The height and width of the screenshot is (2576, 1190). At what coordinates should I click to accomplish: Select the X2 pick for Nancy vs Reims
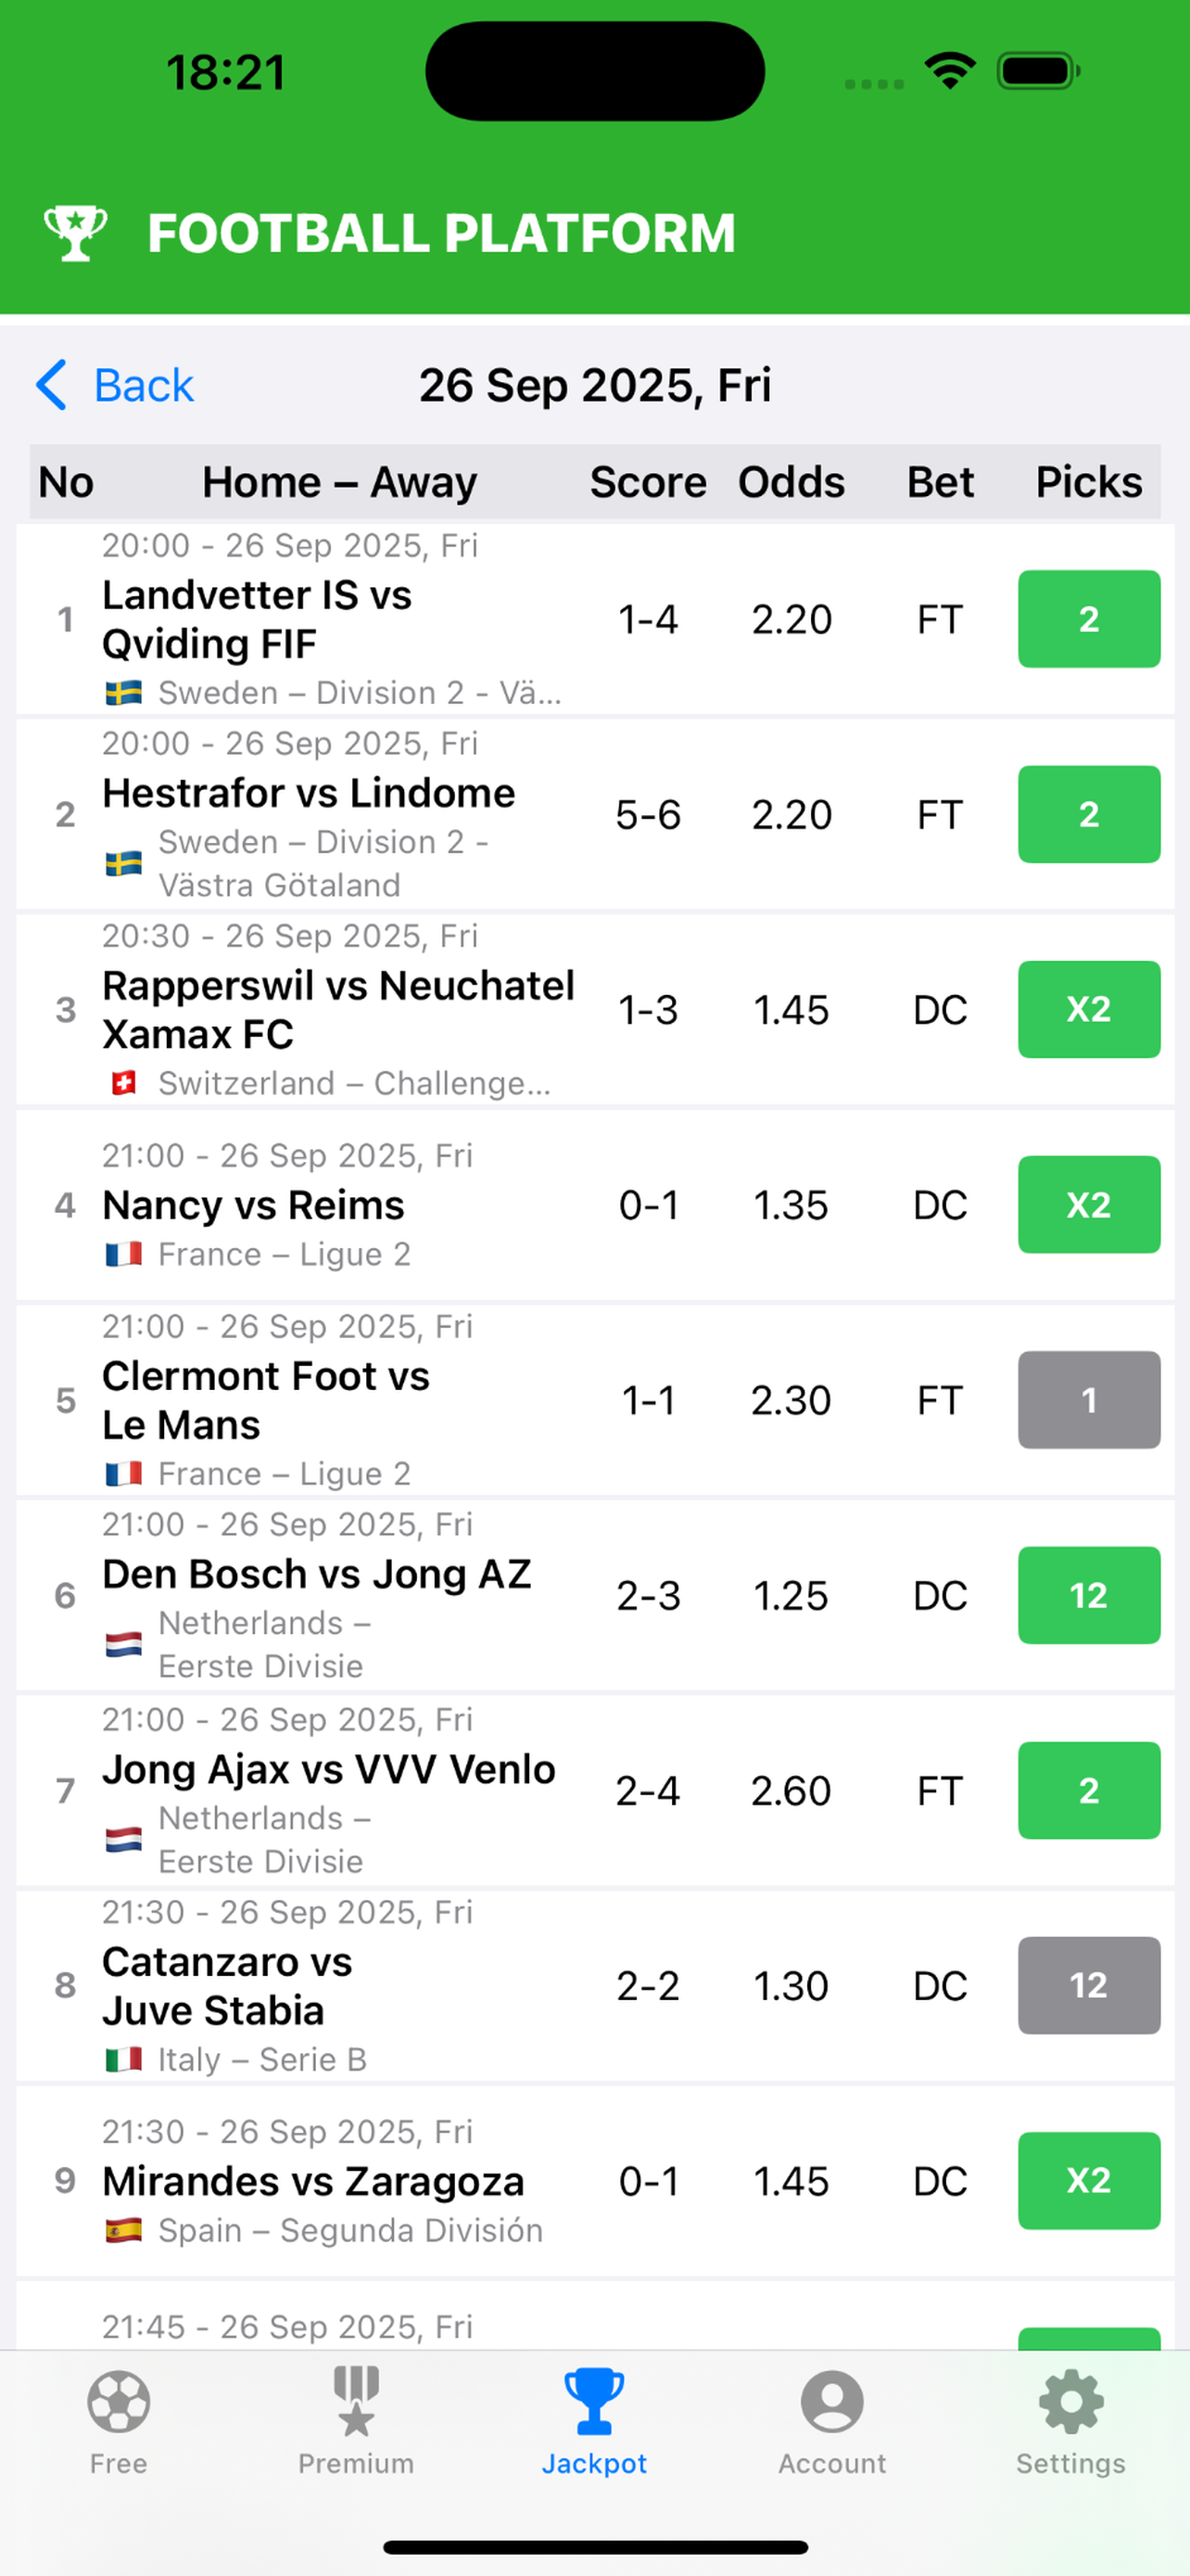[x=1089, y=1205]
